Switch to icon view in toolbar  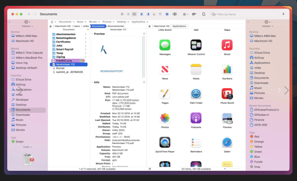point(122,14)
